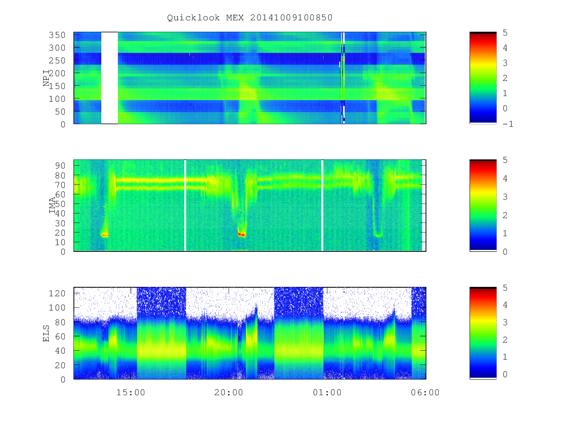568x426 pixels.
Task: Click the IMA spectrogram panel
Action: 250,205
